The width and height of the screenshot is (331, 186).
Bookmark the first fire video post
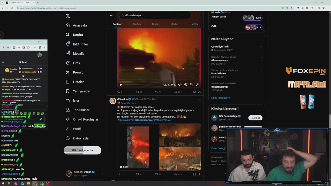(x=194, y=92)
